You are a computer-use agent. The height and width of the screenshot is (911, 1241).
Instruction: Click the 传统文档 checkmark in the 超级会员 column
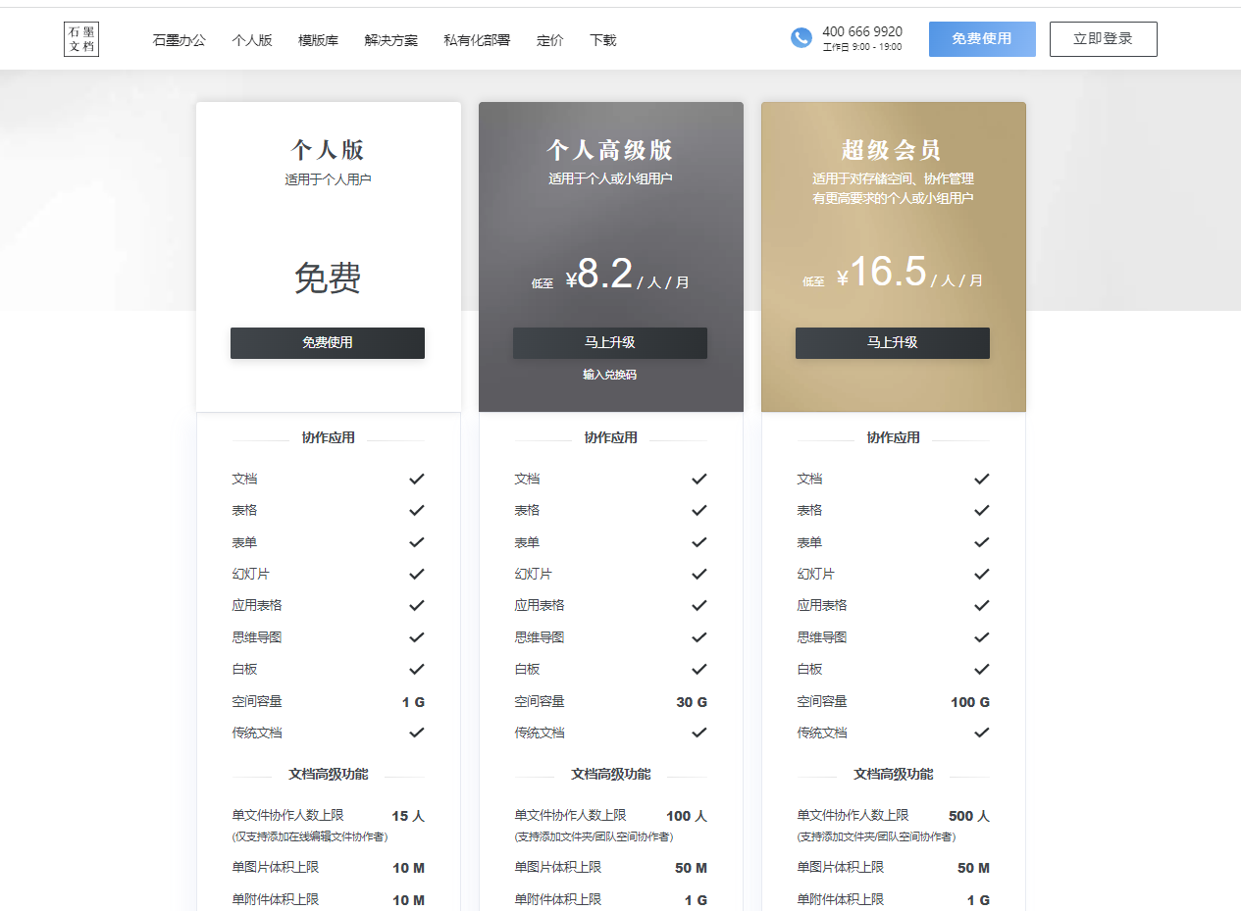coord(982,733)
